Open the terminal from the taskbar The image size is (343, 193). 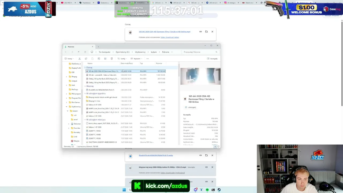pyautogui.click(x=213, y=190)
